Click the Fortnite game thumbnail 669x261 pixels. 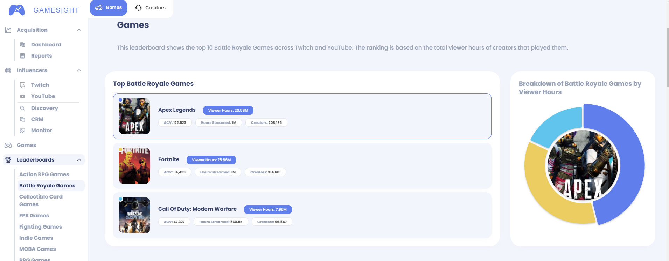134,166
